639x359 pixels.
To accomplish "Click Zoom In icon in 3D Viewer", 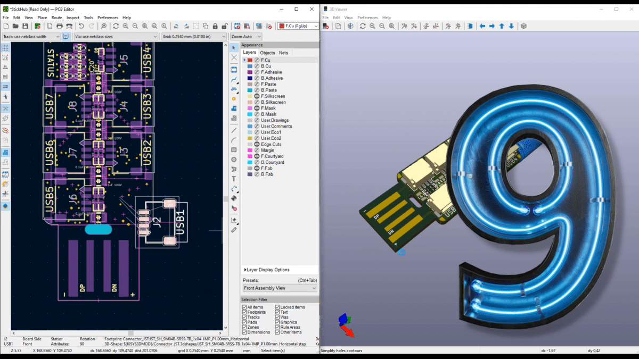I will (x=372, y=26).
